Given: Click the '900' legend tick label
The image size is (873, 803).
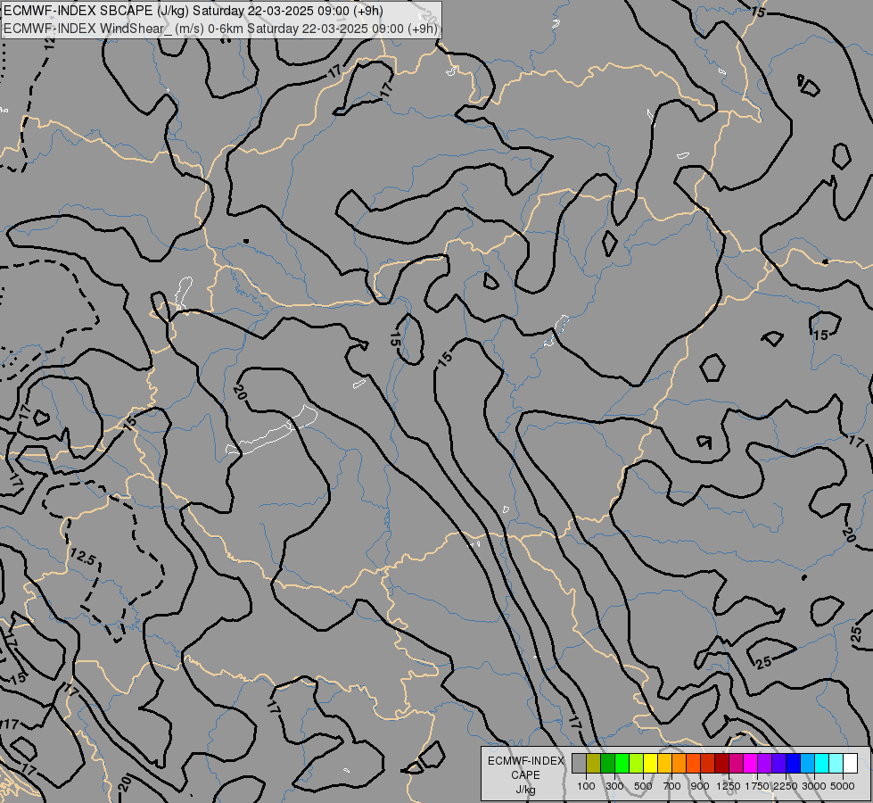Looking at the screenshot, I should (700, 786).
